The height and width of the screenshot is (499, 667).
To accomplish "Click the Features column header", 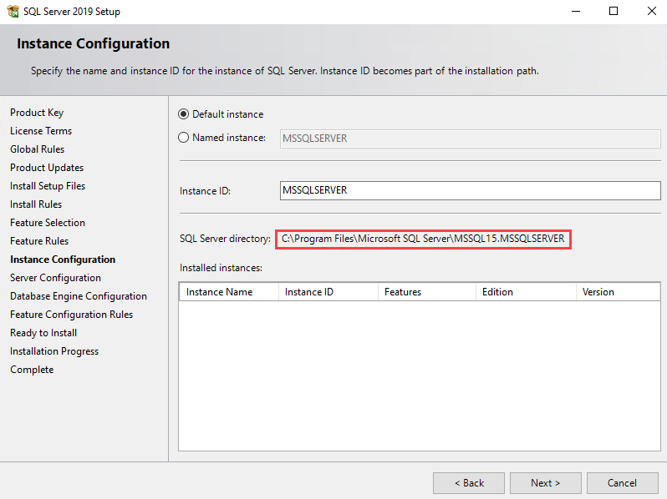I will point(427,292).
